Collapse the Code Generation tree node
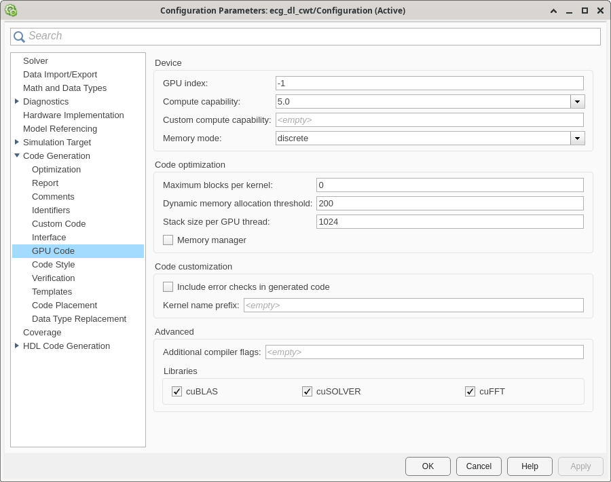Image resolution: width=611 pixels, height=482 pixels. 17,155
